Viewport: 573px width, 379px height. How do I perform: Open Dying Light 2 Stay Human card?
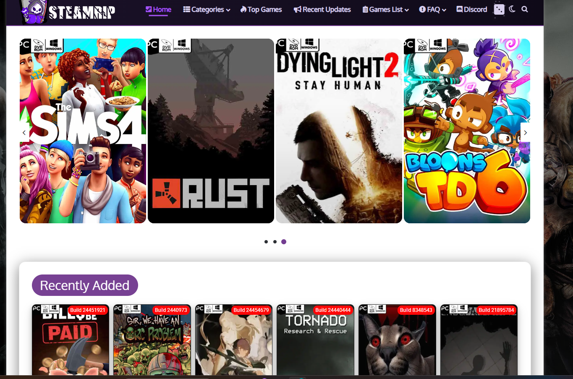coord(339,131)
